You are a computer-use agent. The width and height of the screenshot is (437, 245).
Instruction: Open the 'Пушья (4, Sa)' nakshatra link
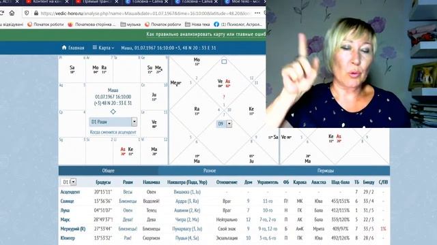click(187, 238)
